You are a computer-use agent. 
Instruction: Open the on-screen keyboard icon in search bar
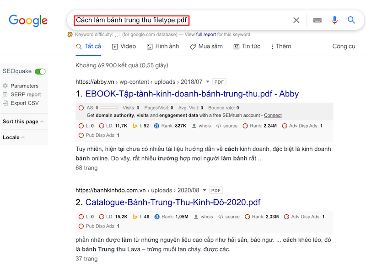(317, 20)
